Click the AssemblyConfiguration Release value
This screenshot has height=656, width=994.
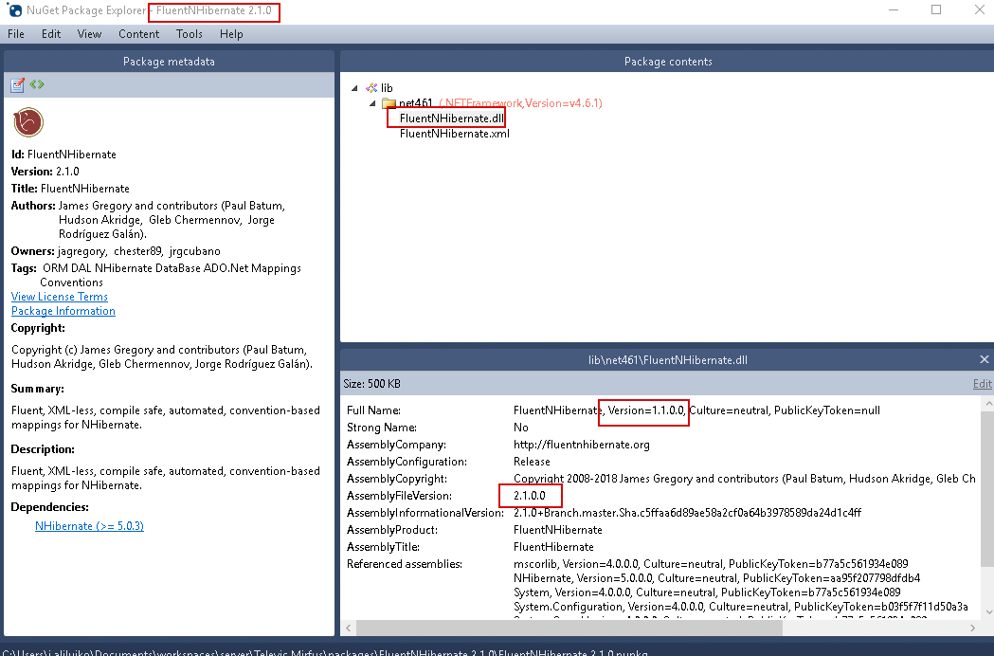click(x=532, y=462)
